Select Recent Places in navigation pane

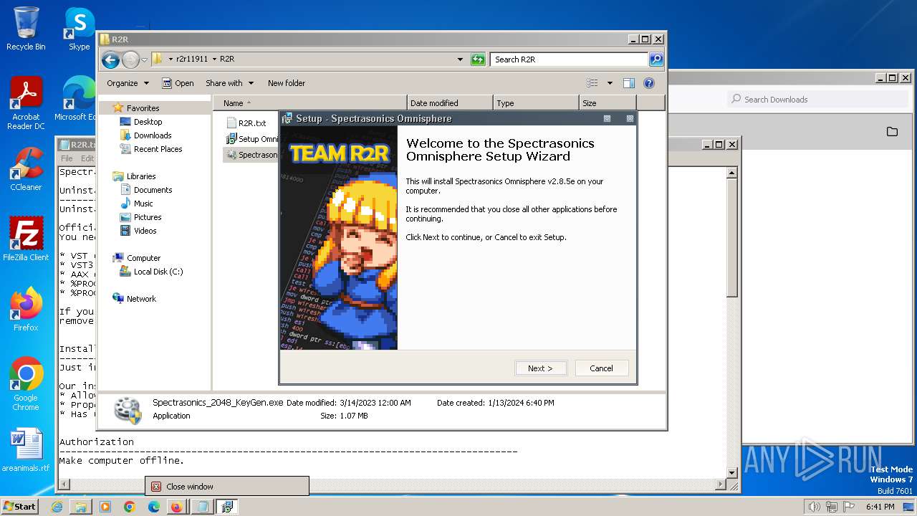[158, 149]
